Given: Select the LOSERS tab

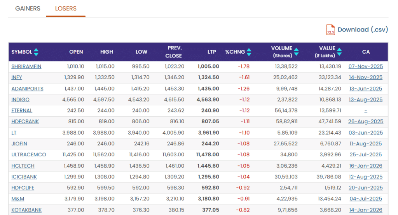Looking at the screenshot, I should (66, 9).
